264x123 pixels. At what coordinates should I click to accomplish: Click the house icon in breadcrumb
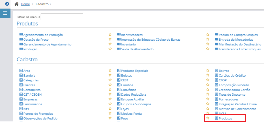pyautogui.click(x=16, y=4)
